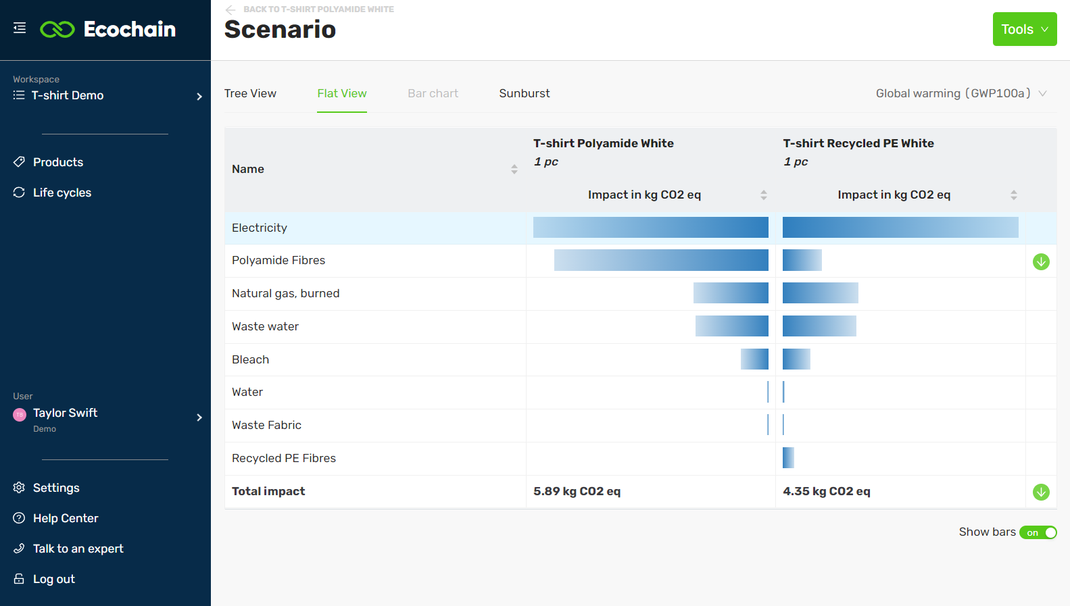1070x606 pixels.
Task: Toggle the Show bars switch off
Action: pyautogui.click(x=1038, y=533)
